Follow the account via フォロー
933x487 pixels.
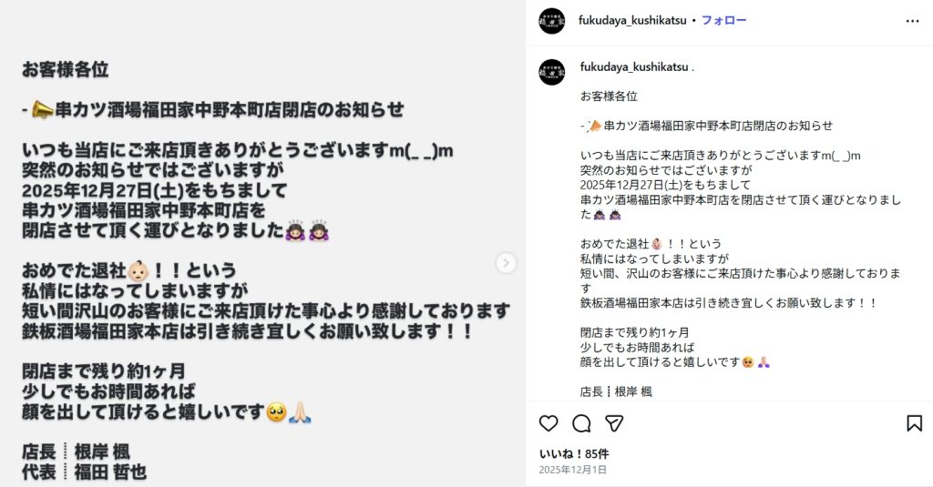tap(723, 20)
